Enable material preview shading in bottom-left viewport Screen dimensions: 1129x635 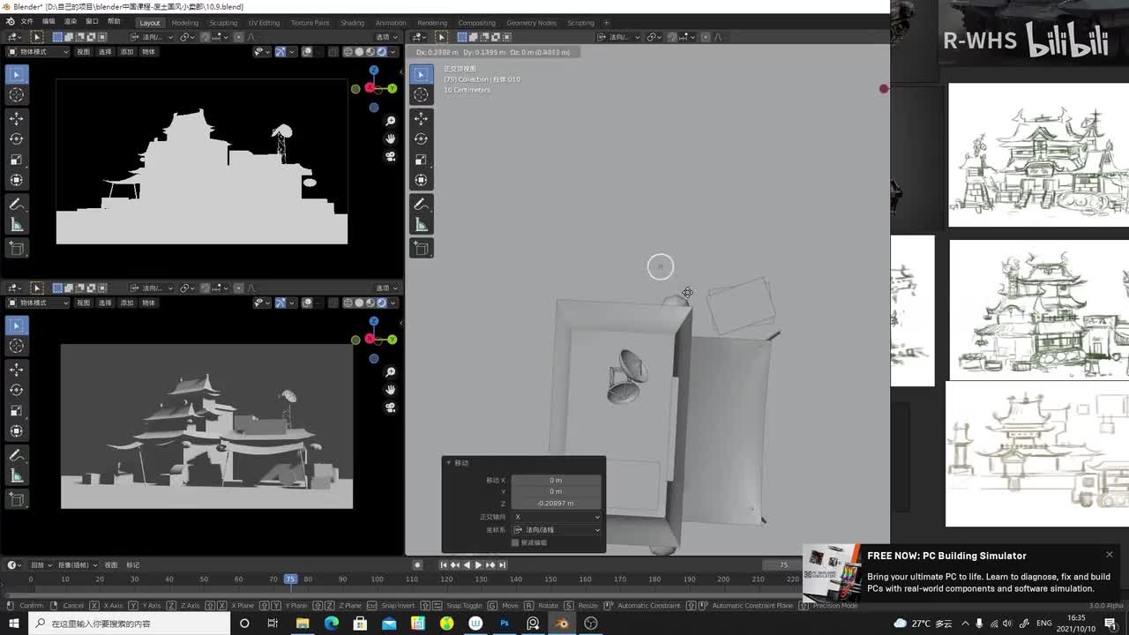(x=369, y=303)
